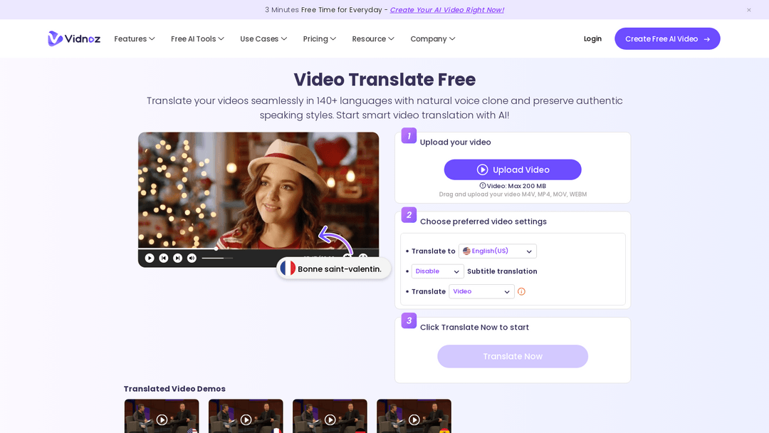This screenshot has height=433, width=769.
Task: Skip to previous in video player
Action: [x=164, y=258]
